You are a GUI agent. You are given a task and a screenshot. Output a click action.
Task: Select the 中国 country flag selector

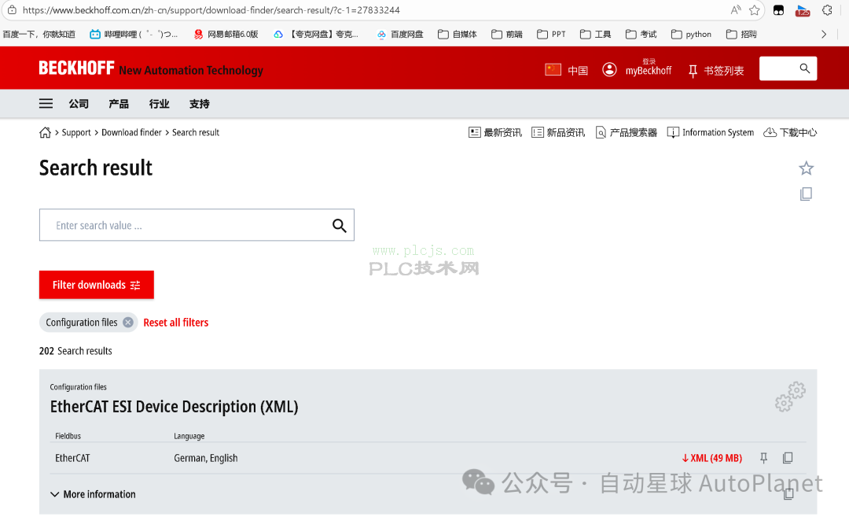566,70
